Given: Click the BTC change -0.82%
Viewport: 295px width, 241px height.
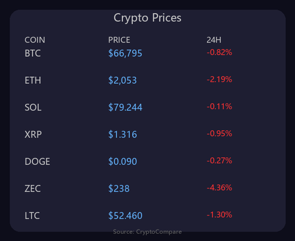Looking at the screenshot, I should [x=219, y=53].
